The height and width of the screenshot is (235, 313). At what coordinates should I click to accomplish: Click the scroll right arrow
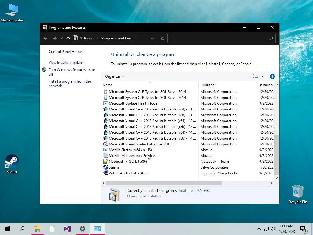[x=271, y=183]
